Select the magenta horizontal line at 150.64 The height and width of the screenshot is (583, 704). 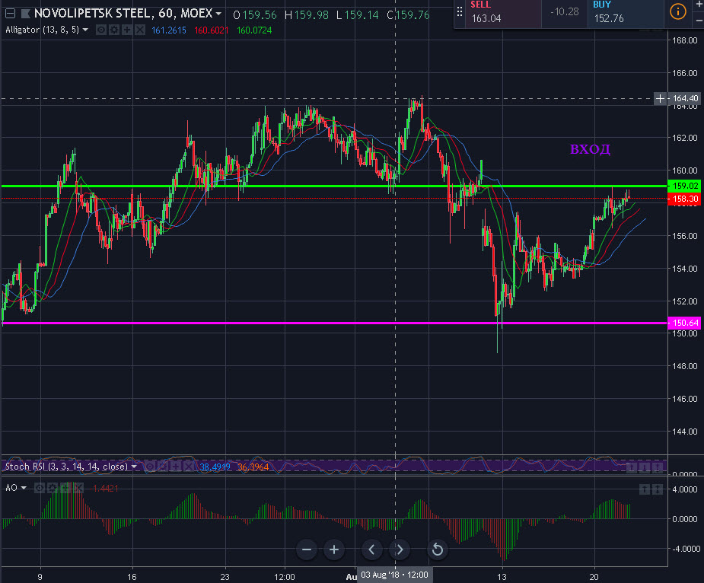pyautogui.click(x=334, y=323)
